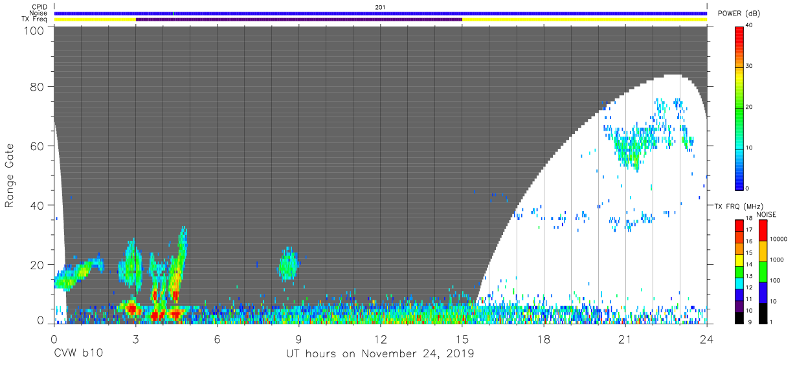
Task: Click the CPID label at top left
Action: point(39,7)
